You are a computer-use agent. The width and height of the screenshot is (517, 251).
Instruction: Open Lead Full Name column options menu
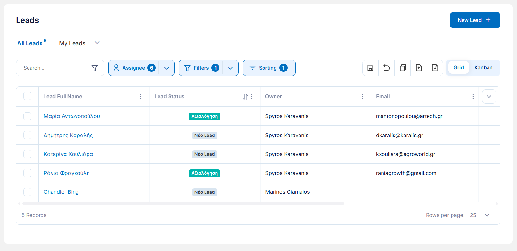point(141,97)
